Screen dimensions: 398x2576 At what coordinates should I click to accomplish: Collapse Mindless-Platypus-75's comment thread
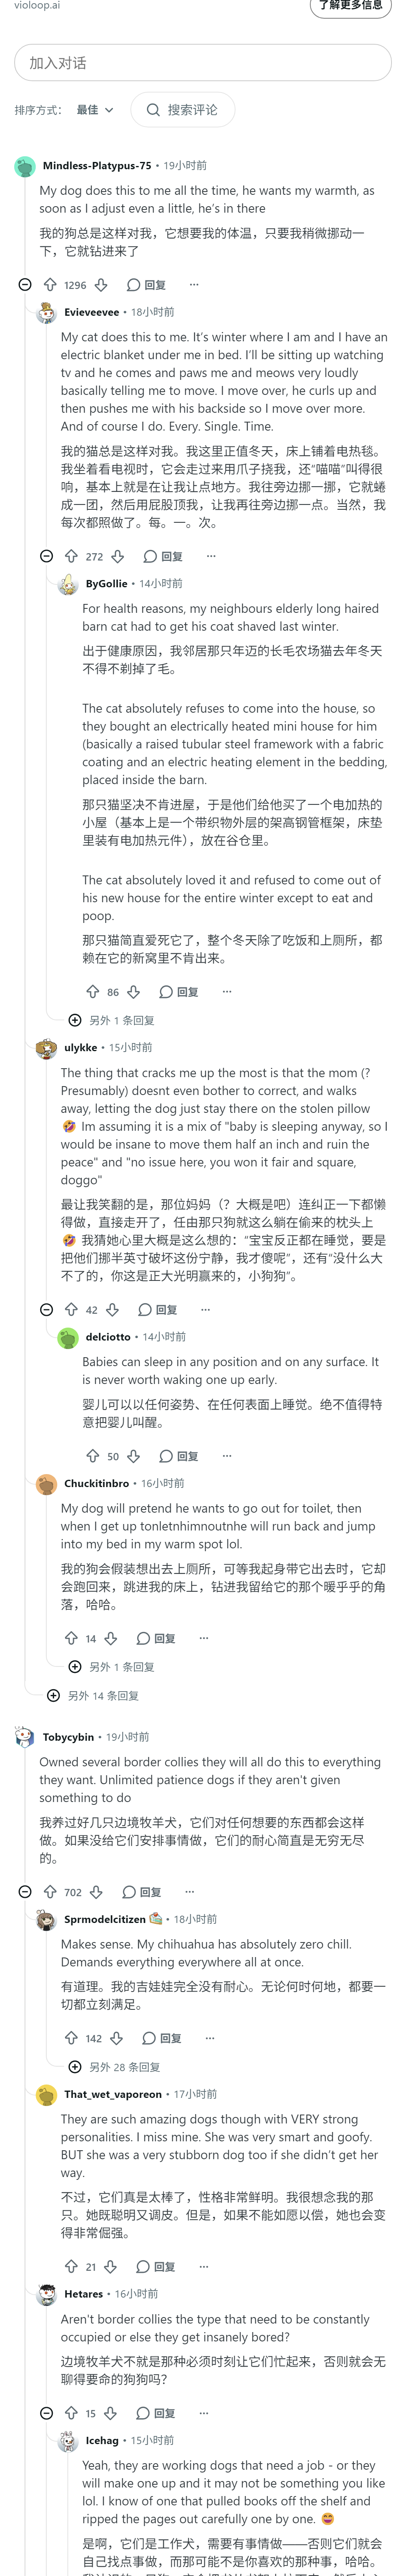tap(25, 285)
